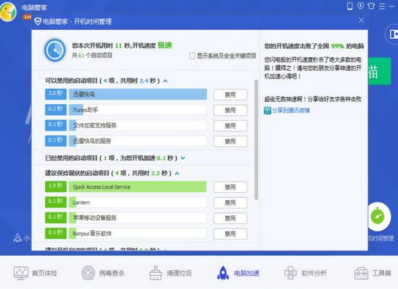Click the 电脑加速 rocket icon
398x289 pixels.
[223, 273]
